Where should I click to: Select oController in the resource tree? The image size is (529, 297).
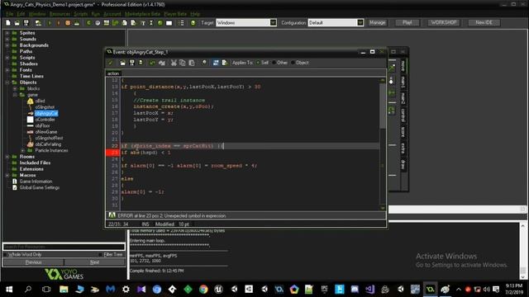(x=45, y=120)
